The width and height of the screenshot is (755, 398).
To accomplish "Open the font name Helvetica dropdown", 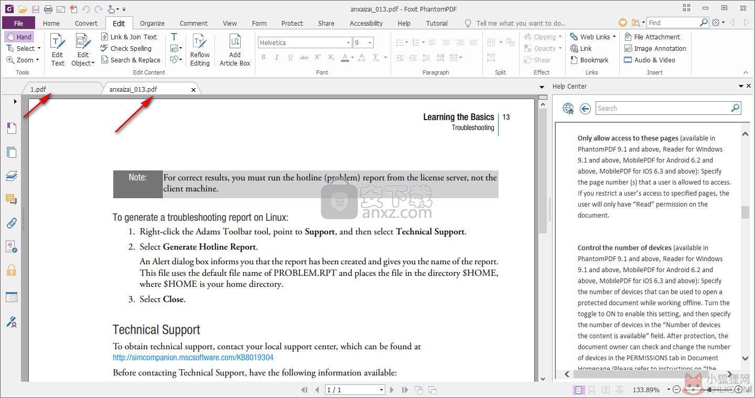I will (348, 42).
